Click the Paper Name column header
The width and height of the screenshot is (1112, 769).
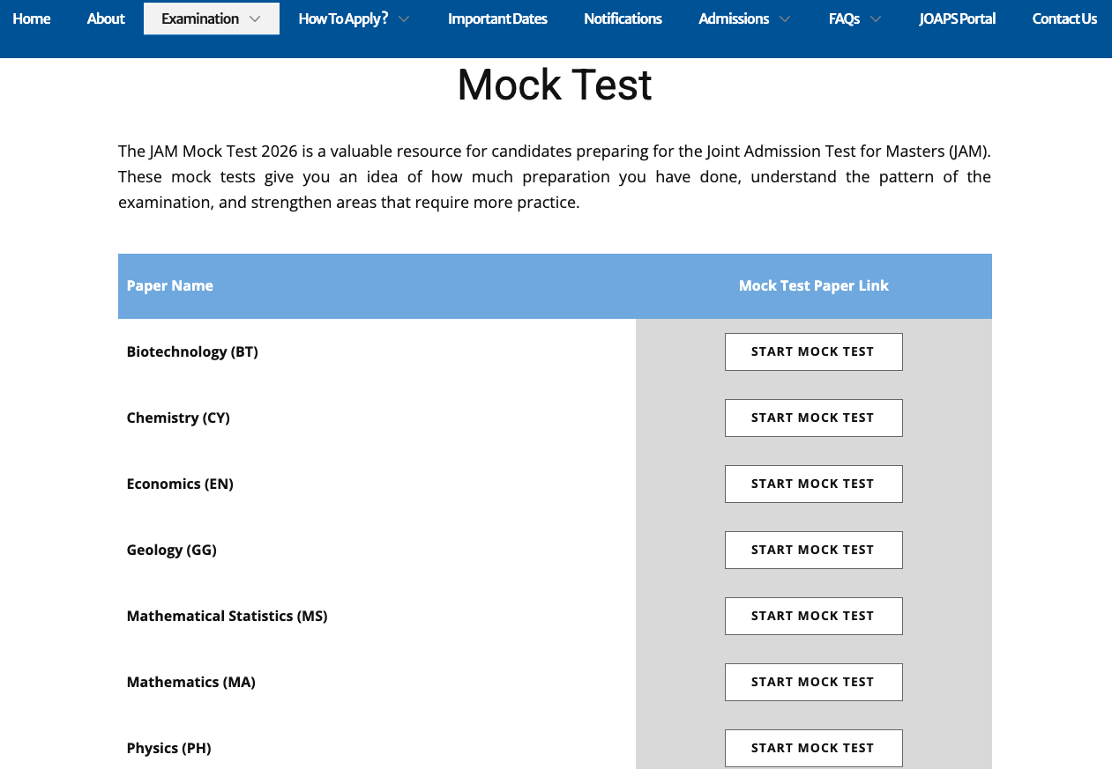[170, 285]
